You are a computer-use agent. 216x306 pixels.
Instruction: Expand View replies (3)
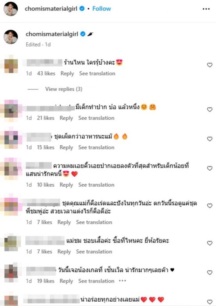(x=64, y=89)
